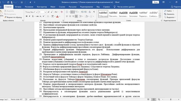Apply subscript formatting
The height and width of the screenshot is (101, 181).
40,16
